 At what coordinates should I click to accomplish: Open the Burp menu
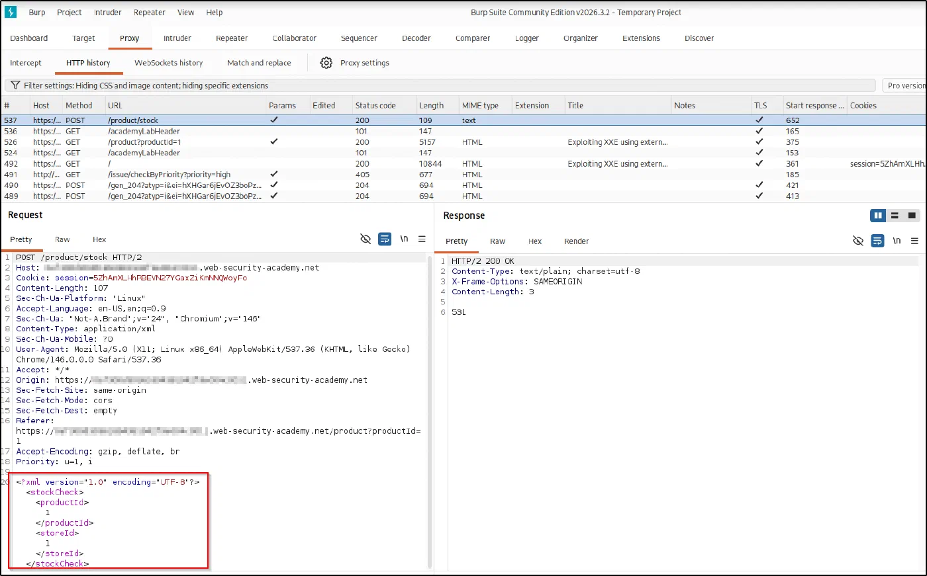coord(37,12)
